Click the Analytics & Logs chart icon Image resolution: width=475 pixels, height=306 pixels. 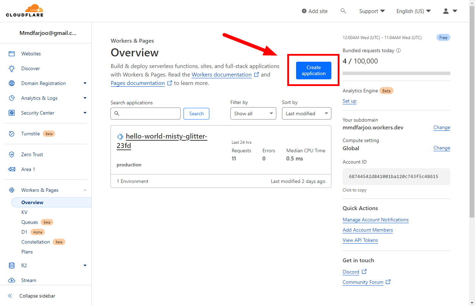pos(12,98)
